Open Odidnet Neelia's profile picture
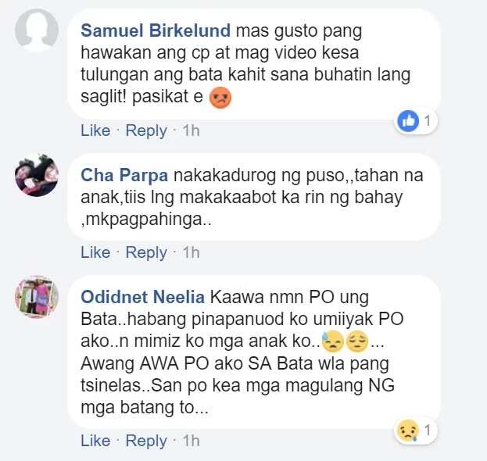This screenshot has height=461, width=487. pyautogui.click(x=37, y=297)
